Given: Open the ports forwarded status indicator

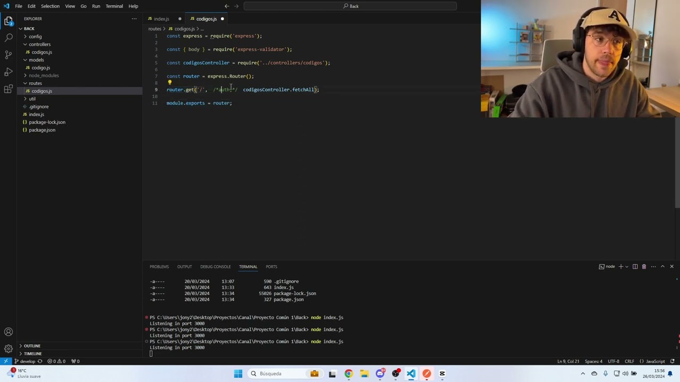Looking at the screenshot, I should tap(75, 361).
